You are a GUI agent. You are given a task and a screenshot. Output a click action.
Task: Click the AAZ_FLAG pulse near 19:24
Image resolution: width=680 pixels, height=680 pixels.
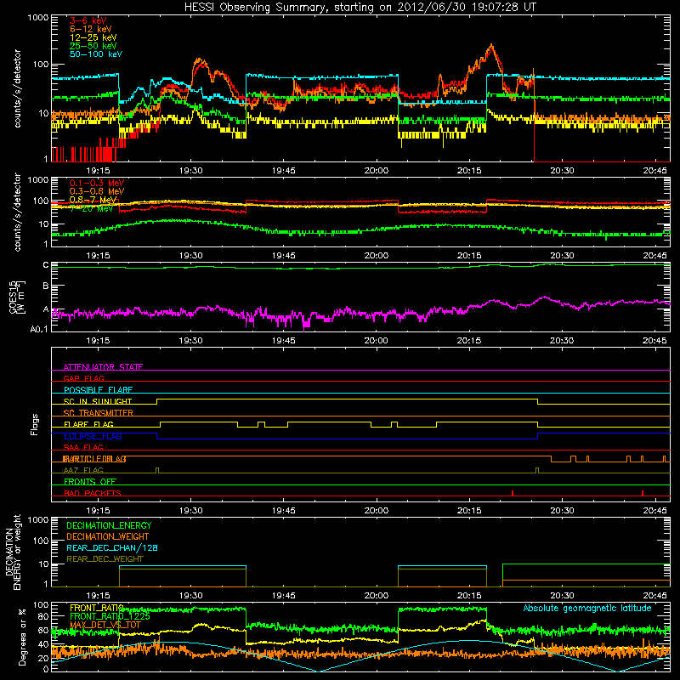[157, 470]
